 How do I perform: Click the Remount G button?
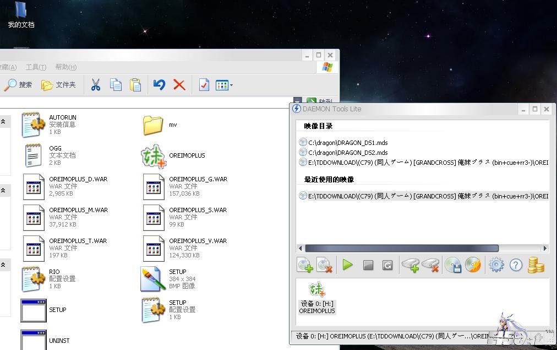pyautogui.click(x=387, y=265)
